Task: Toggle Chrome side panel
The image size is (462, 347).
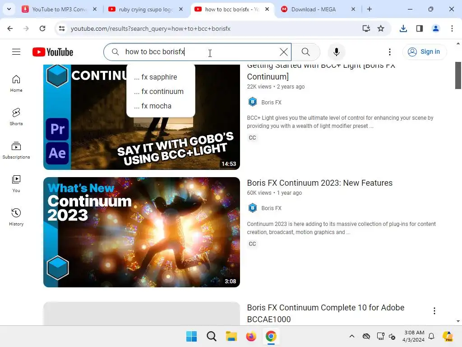Action: pyautogui.click(x=419, y=28)
